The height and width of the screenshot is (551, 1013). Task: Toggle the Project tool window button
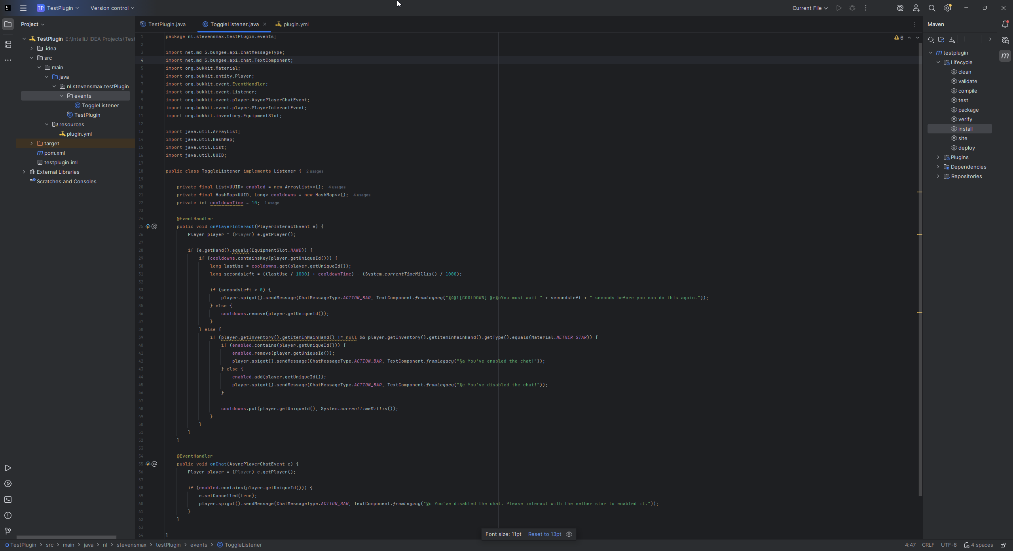click(x=8, y=24)
